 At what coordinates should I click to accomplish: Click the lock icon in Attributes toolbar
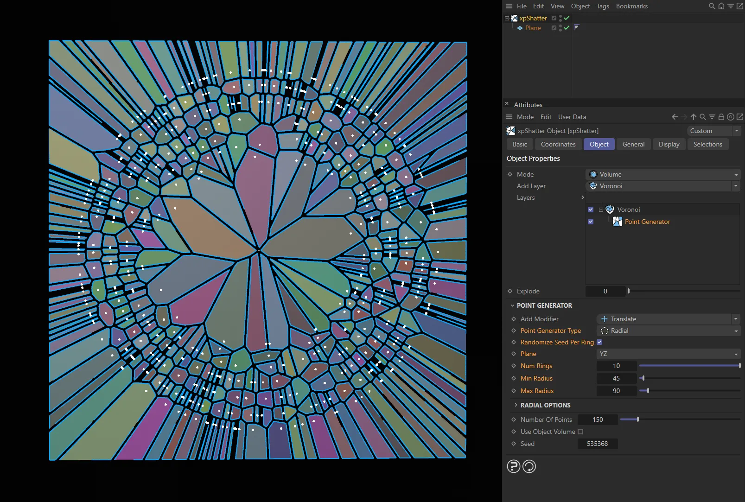click(721, 117)
